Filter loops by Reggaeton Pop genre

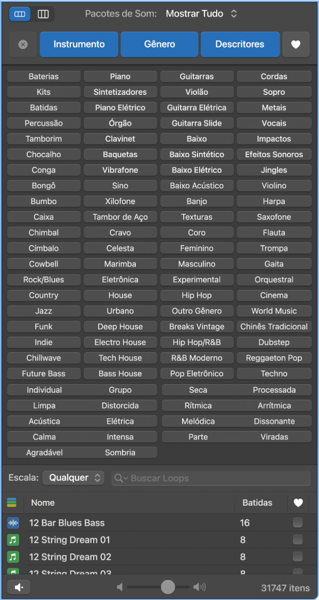(x=274, y=358)
